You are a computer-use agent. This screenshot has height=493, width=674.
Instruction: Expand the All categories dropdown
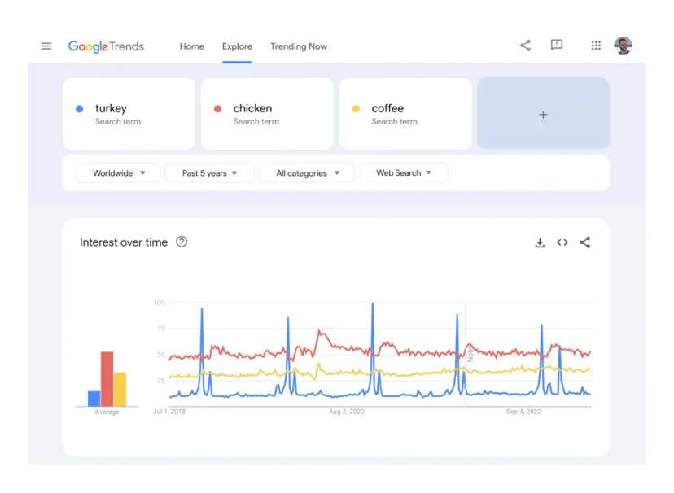307,173
